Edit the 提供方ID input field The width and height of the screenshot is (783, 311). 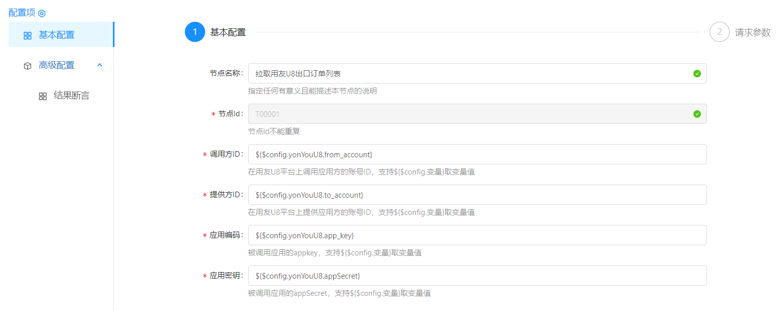(476, 195)
